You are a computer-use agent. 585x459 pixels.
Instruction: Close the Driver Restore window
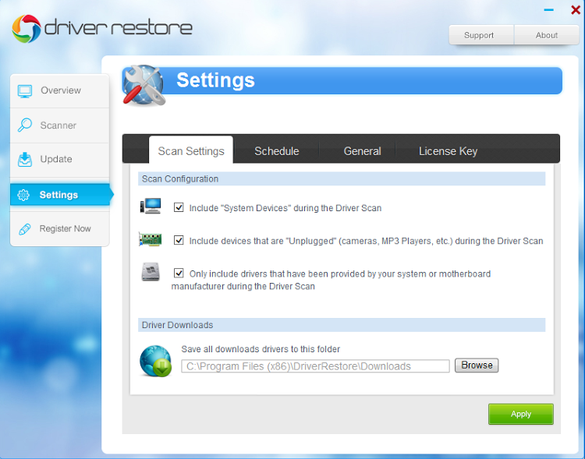tap(576, 10)
